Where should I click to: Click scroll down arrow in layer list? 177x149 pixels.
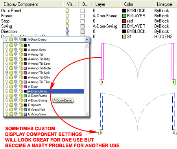click(87, 114)
